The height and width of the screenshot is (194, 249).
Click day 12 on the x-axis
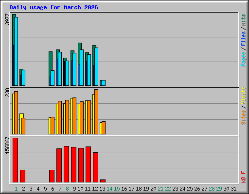click(x=95, y=189)
